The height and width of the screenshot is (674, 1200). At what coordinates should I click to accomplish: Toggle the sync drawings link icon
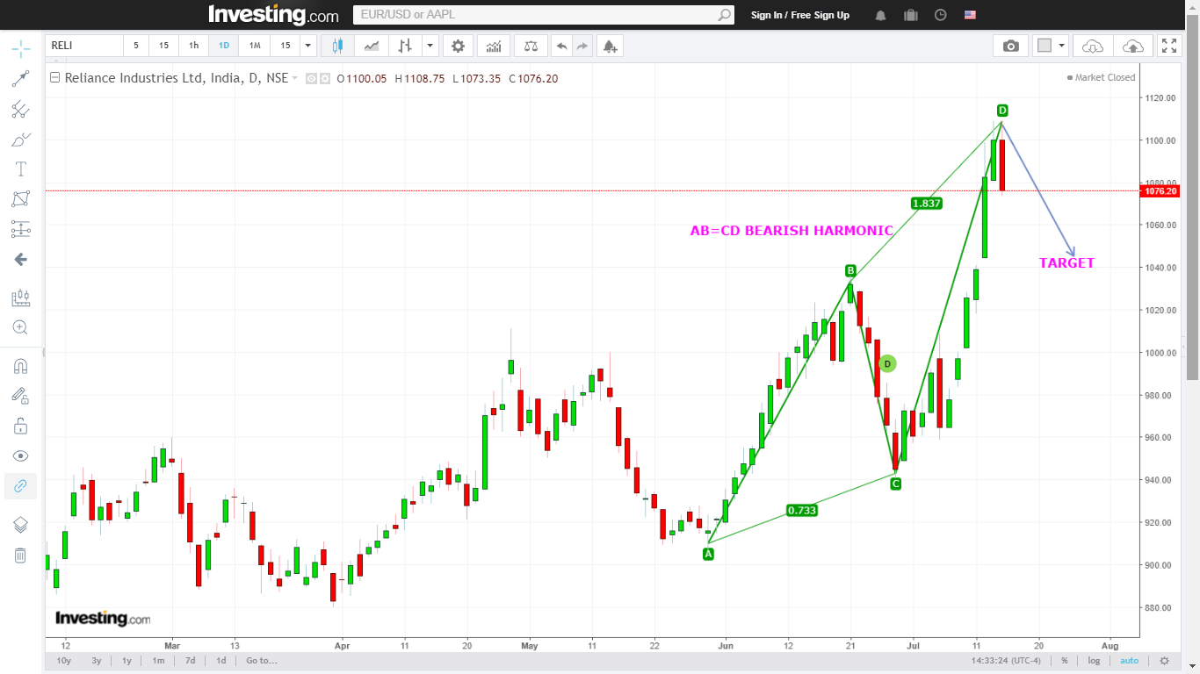click(20, 486)
